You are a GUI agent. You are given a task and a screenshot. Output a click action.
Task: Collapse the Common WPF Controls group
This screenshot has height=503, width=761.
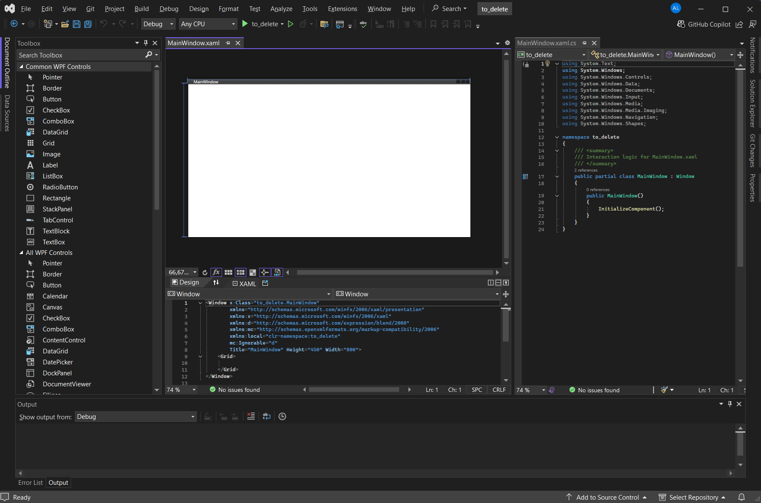21,67
